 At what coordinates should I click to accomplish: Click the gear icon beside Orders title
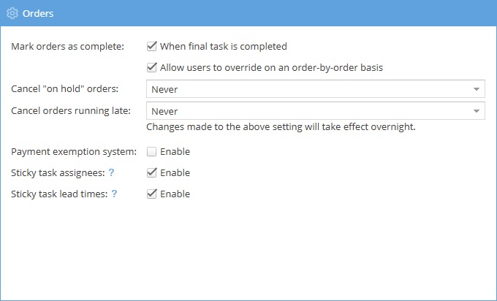(12, 13)
